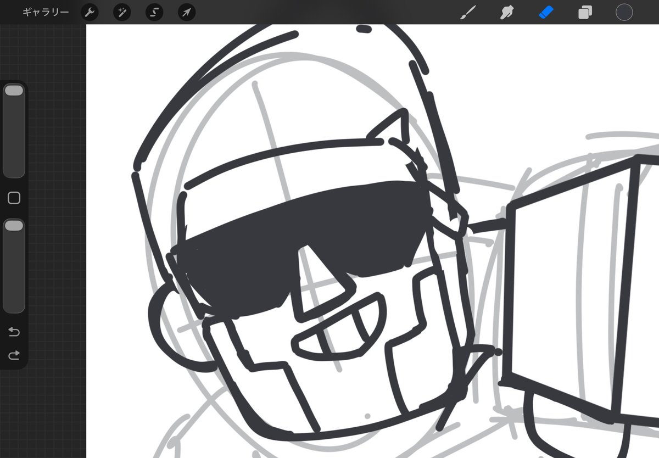Viewport: 659px width, 458px height.
Task: Select the Eraser tool
Action: coord(546,12)
